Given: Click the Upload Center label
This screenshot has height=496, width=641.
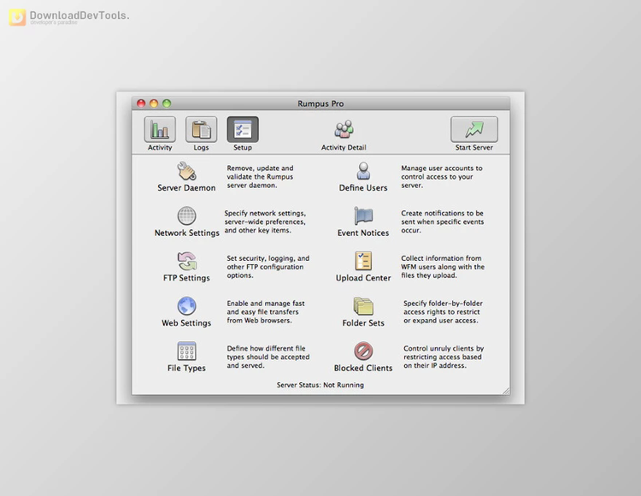Looking at the screenshot, I should pyautogui.click(x=363, y=278).
